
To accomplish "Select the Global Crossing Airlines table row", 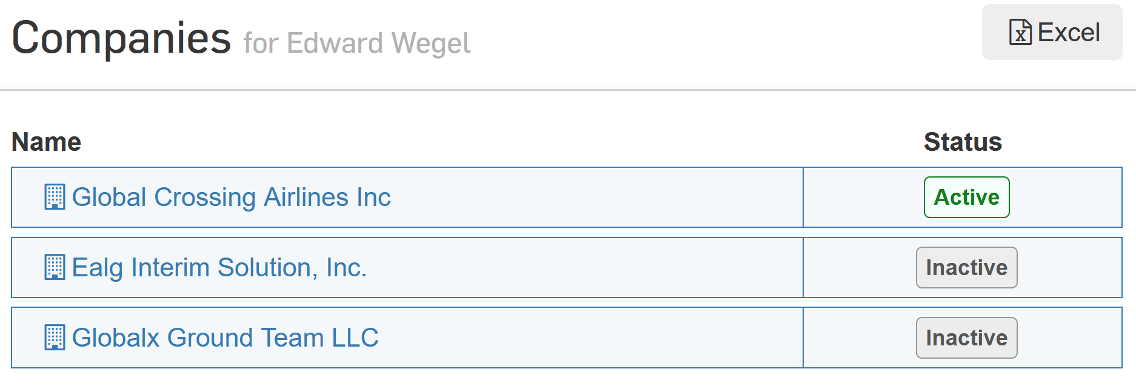I will [x=567, y=198].
